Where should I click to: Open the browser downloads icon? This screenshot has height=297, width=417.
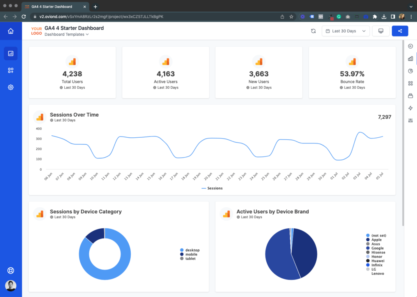pyautogui.click(x=384, y=17)
